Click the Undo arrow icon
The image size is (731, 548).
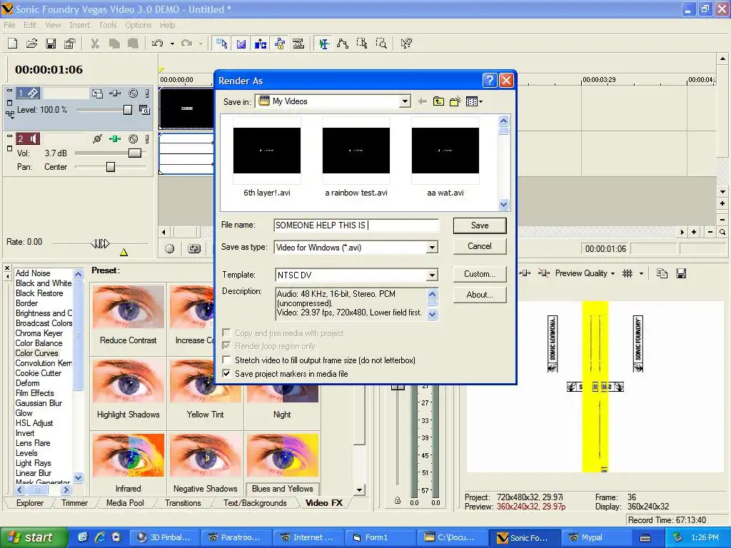158,44
